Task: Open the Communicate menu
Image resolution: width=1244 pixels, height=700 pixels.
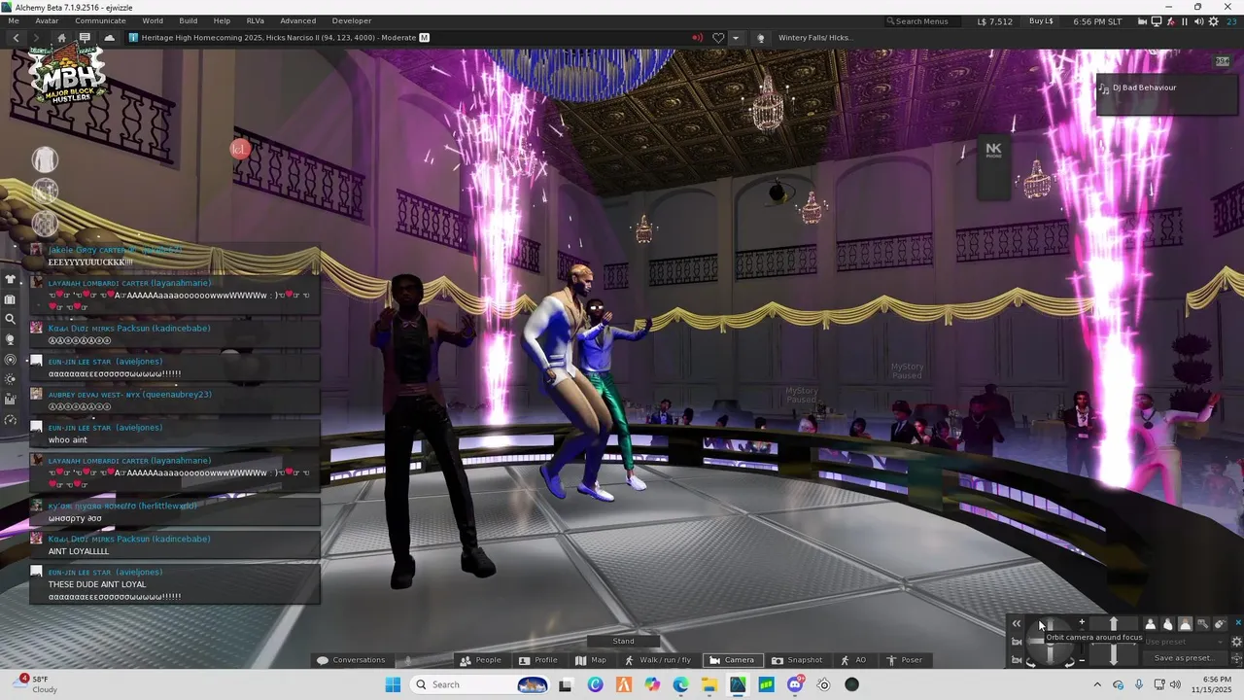Action: click(100, 21)
